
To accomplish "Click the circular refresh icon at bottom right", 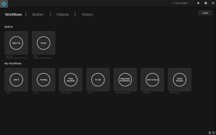I will (x=214, y=132).
